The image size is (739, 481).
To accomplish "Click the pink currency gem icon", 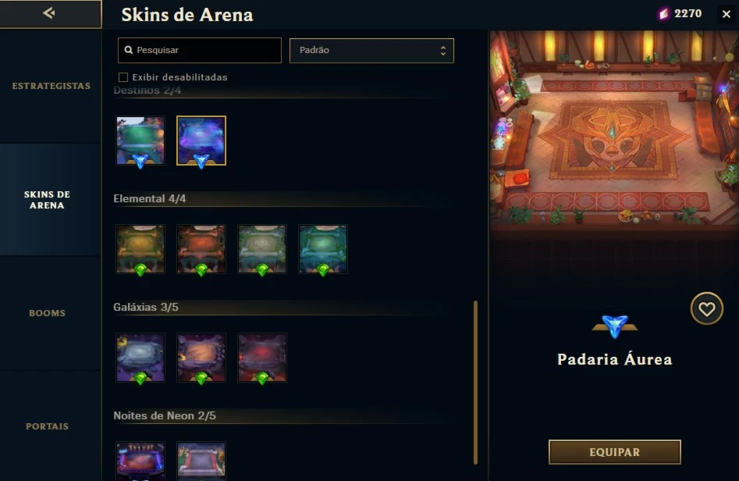I will pos(663,14).
